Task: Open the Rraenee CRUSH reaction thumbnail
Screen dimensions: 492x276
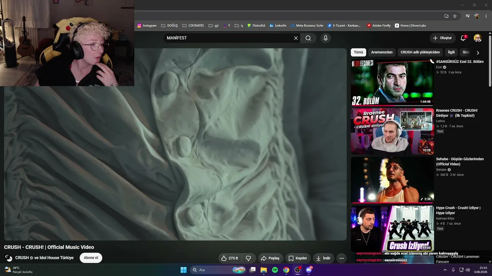Action: (392, 131)
